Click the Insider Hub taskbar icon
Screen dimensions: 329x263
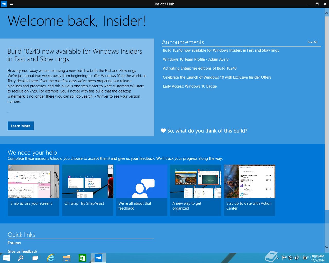tap(98, 258)
